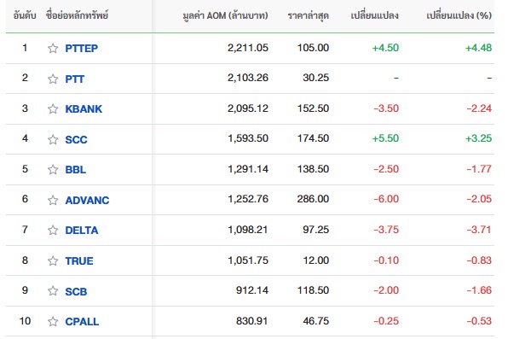The image size is (508, 339).
Task: Sort by มูลค่า AOM (ล้านบาท) column
Action: pyautogui.click(x=225, y=15)
